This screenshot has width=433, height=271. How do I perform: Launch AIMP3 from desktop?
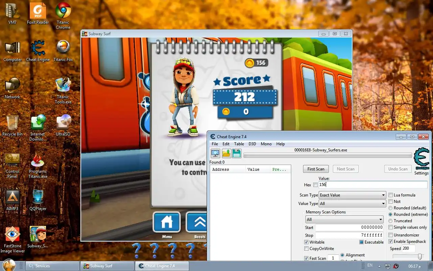coord(13,200)
